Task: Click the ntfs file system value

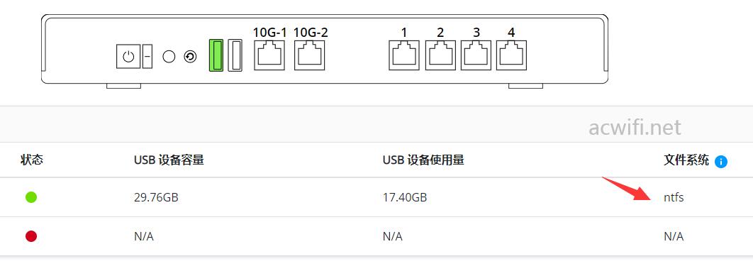Action: (x=674, y=197)
